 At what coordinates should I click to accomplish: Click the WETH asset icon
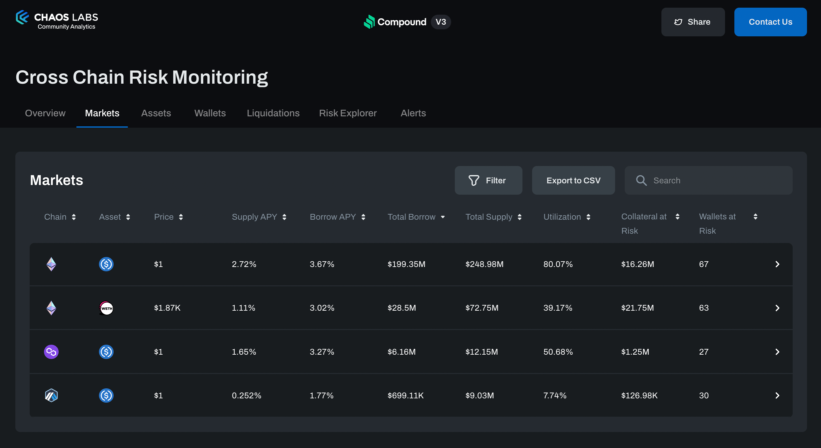click(x=106, y=308)
